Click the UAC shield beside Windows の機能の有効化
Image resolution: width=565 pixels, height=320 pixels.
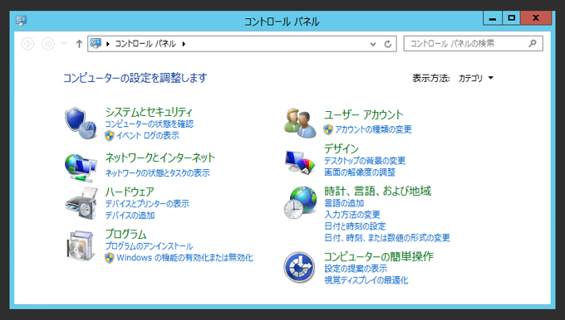[110, 258]
